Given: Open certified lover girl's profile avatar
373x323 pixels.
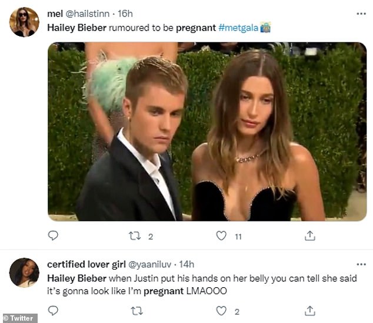Looking at the screenshot, I should tap(24, 272).
